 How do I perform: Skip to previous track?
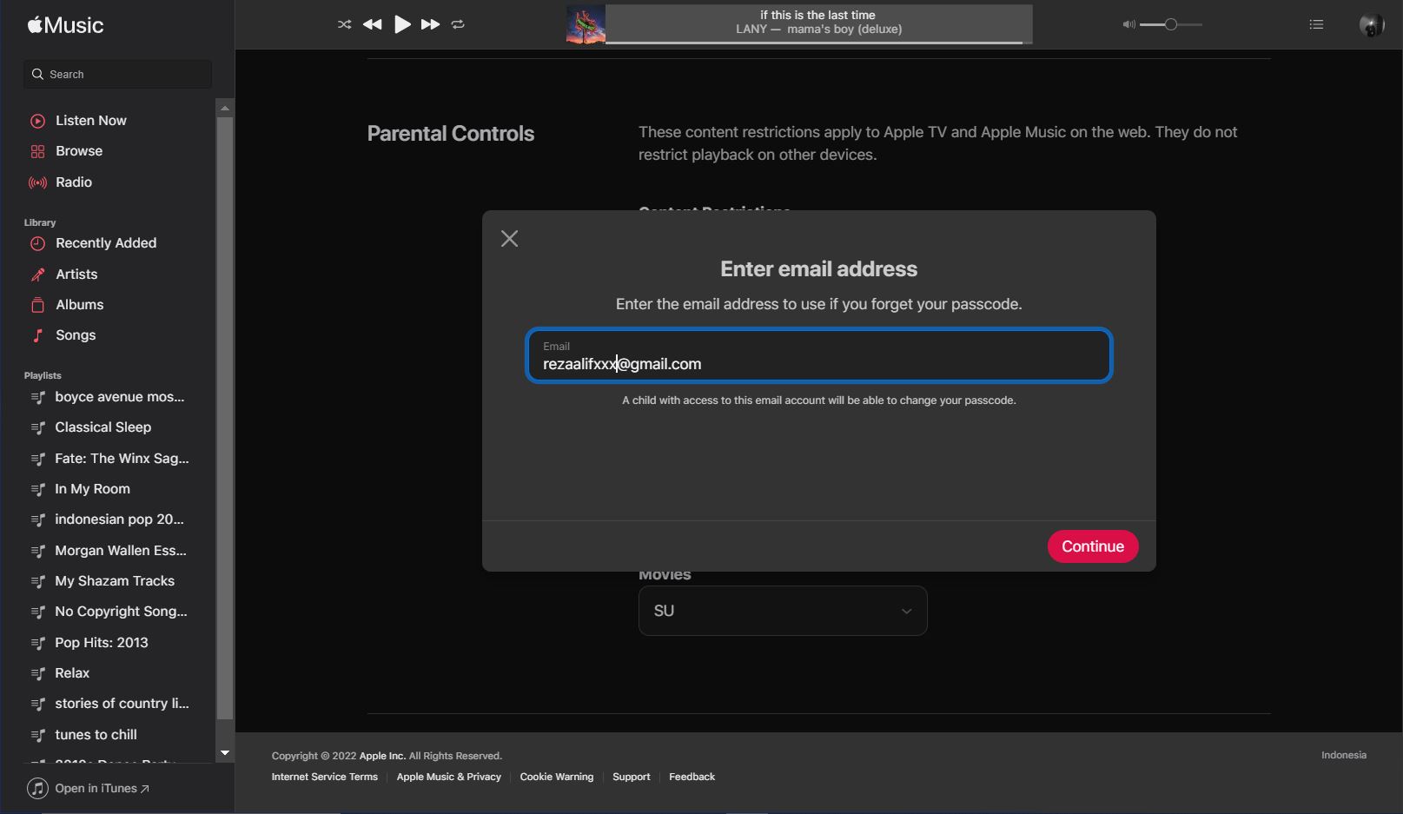372,24
